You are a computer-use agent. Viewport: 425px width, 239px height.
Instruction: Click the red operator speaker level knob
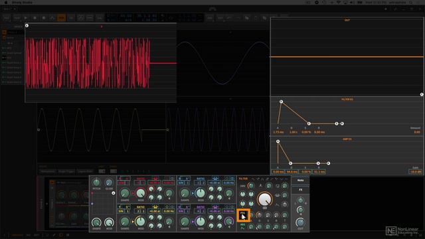(169, 193)
